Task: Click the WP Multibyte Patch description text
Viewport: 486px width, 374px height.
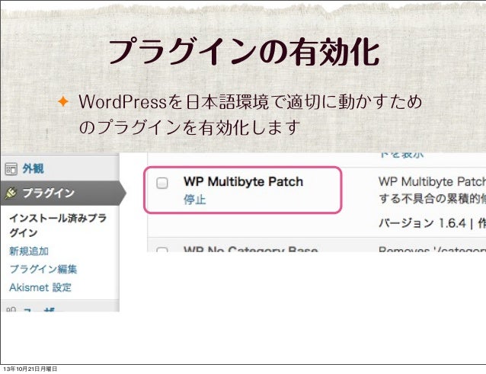Action: pos(432,190)
